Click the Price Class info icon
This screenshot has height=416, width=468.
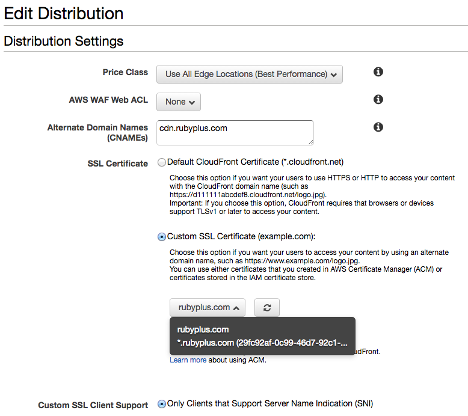(378, 72)
